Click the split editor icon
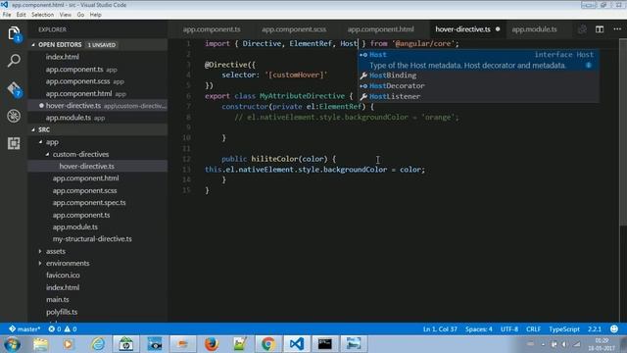 pyautogui.click(x=600, y=29)
